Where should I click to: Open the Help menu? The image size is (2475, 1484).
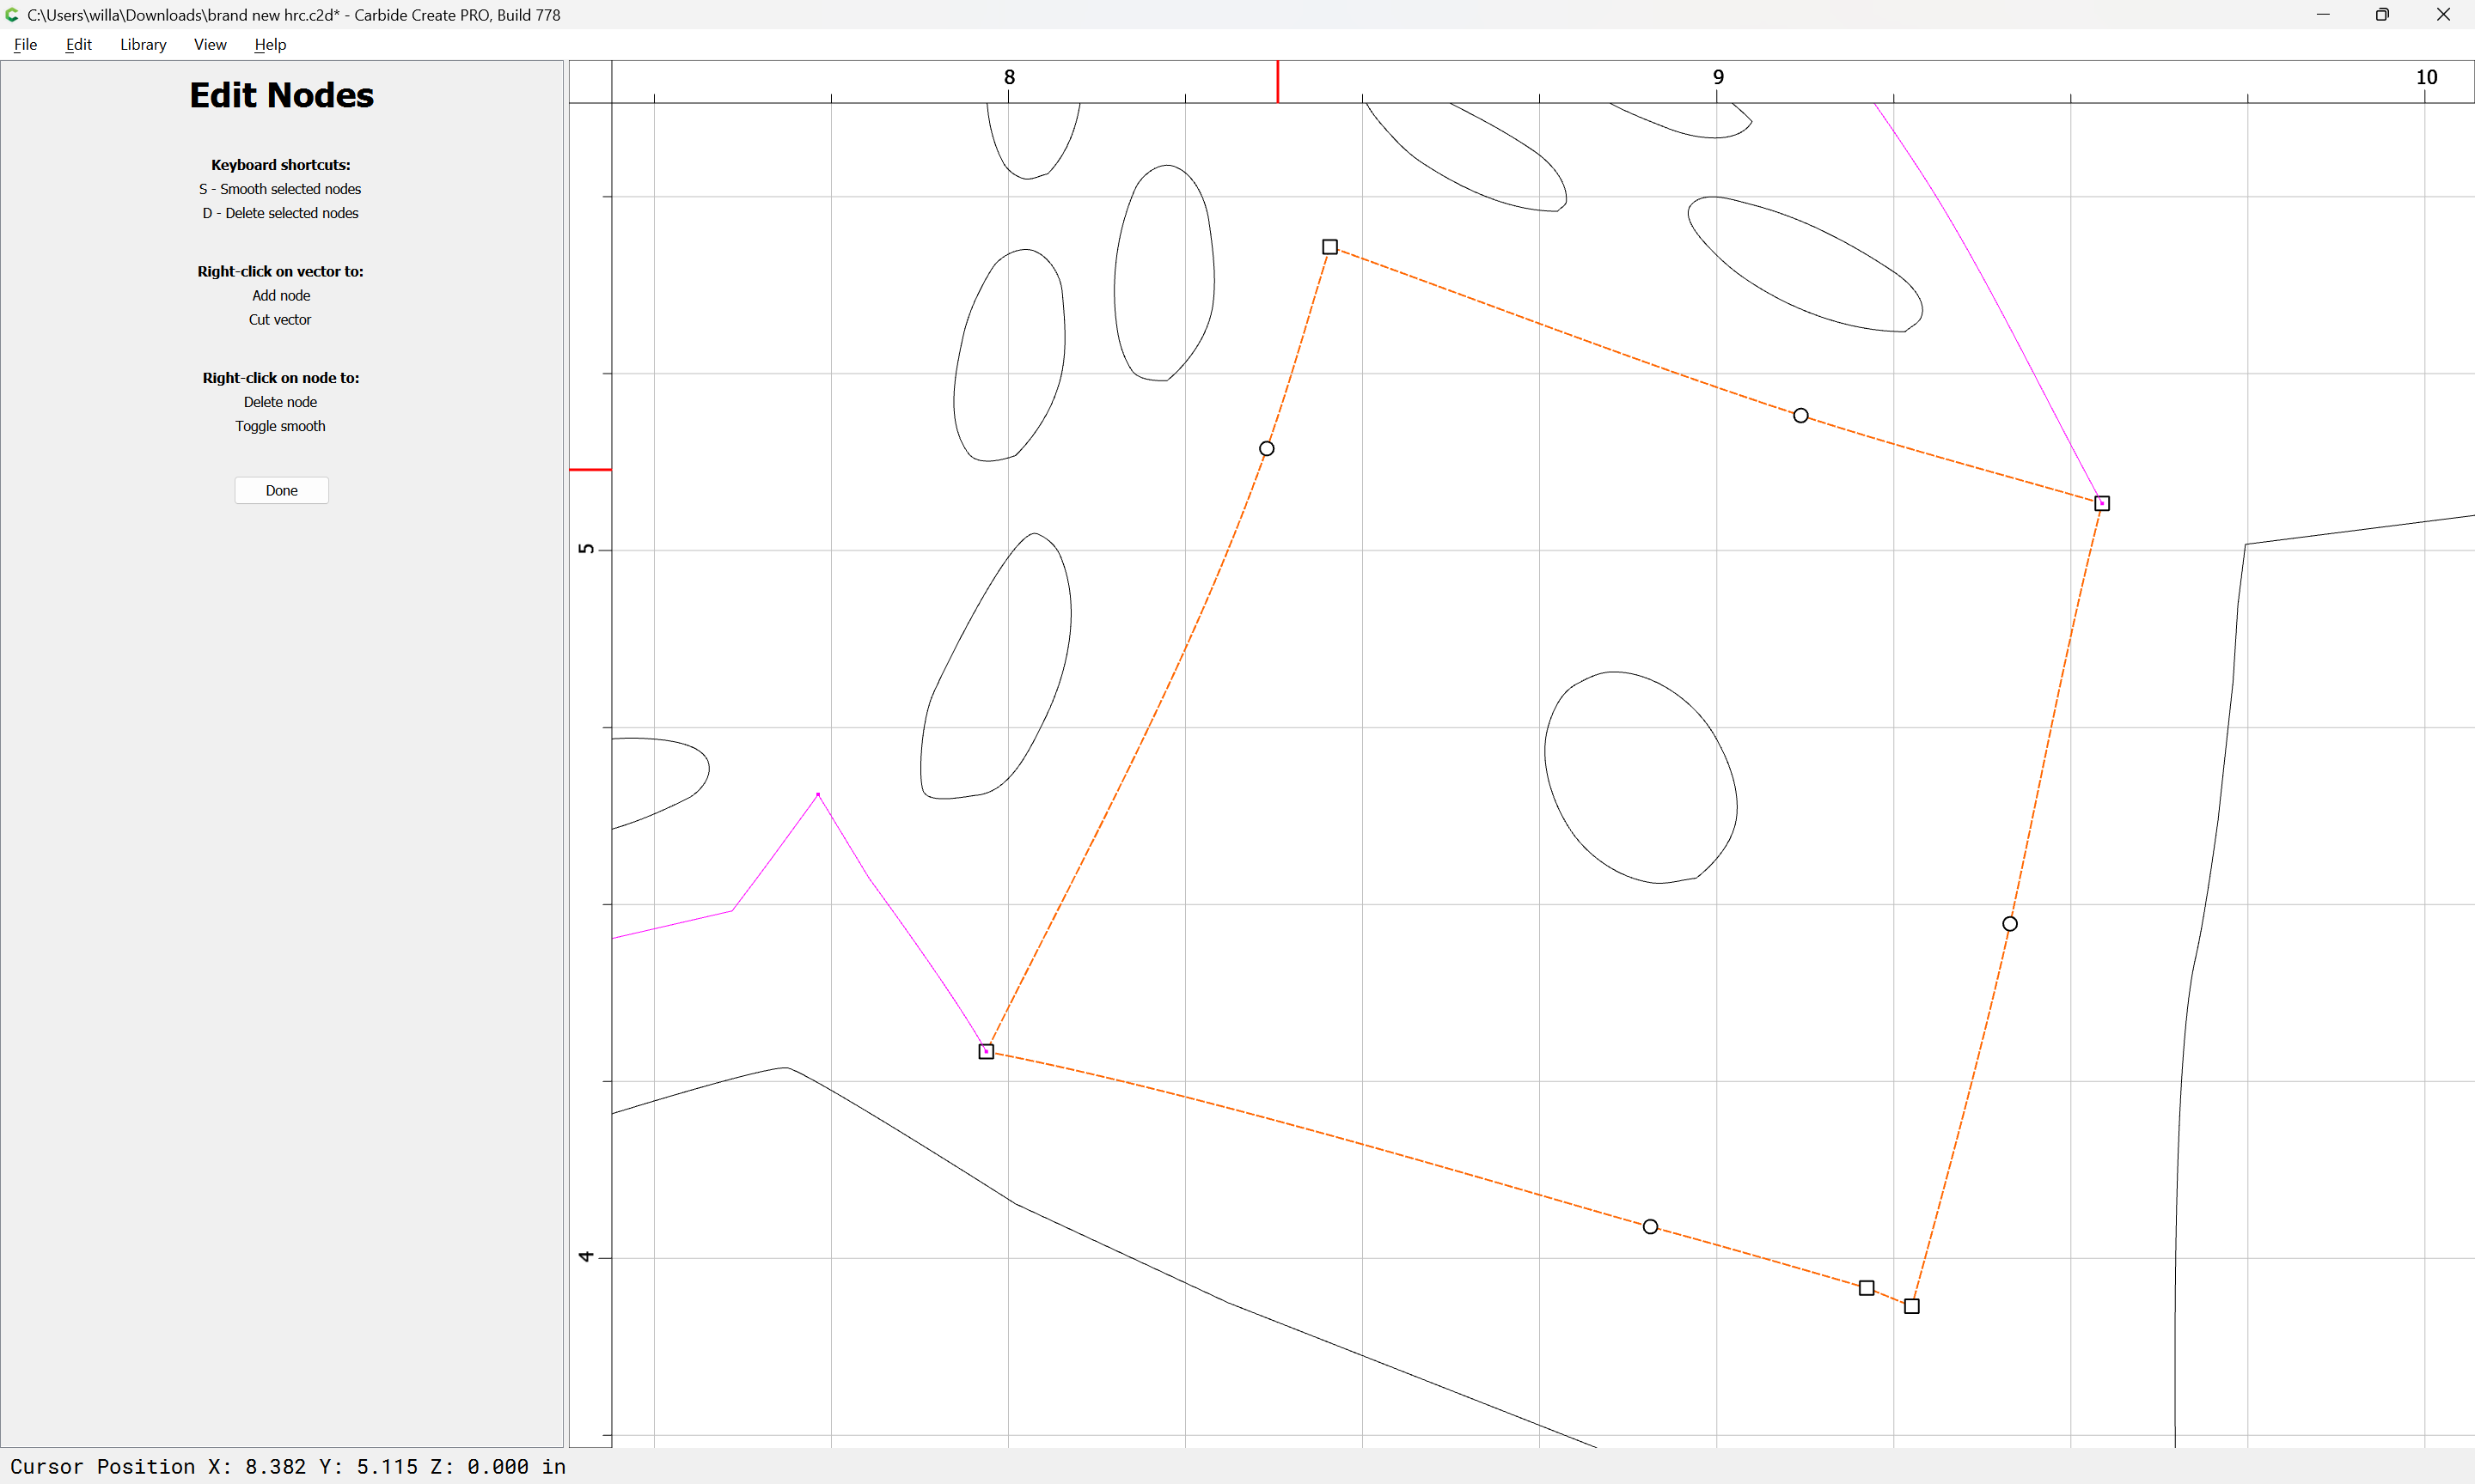coord(270,44)
